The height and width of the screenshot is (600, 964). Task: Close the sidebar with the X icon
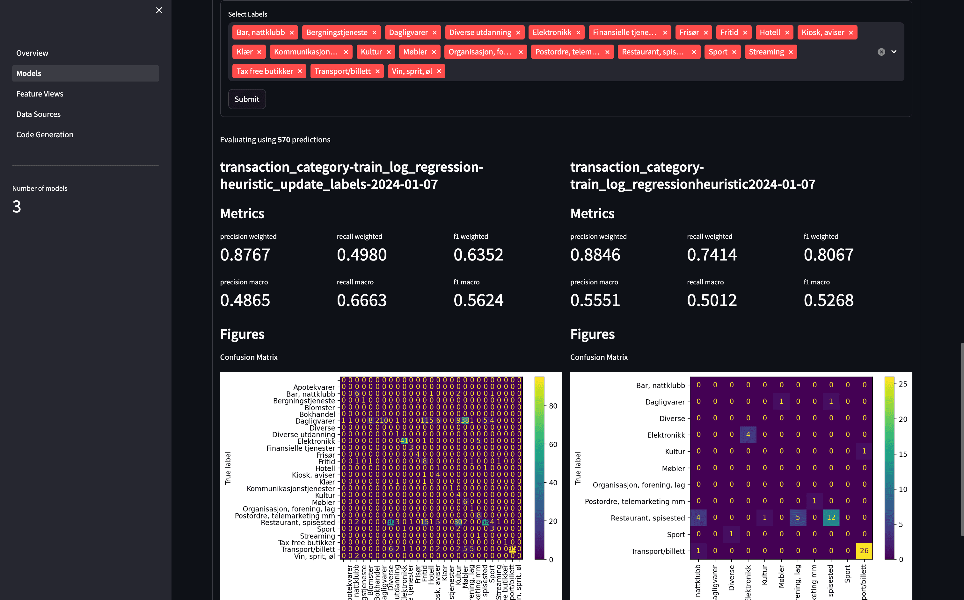coord(159,10)
